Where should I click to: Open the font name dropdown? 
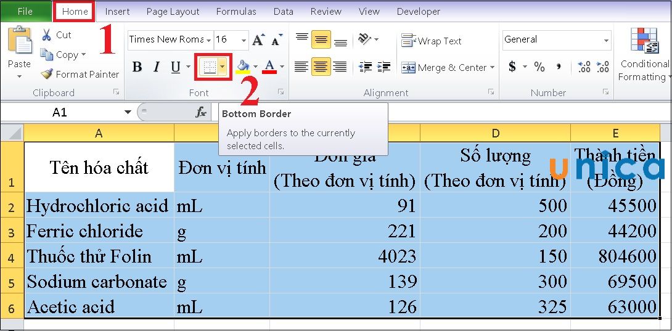click(x=209, y=39)
